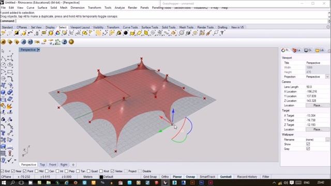Disable the Point osnap checkbox
This screenshot has width=331, height=186.
25,171
